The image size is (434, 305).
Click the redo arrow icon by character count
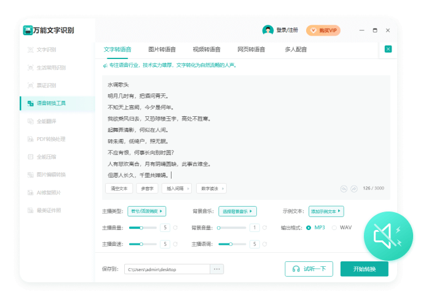point(354,189)
